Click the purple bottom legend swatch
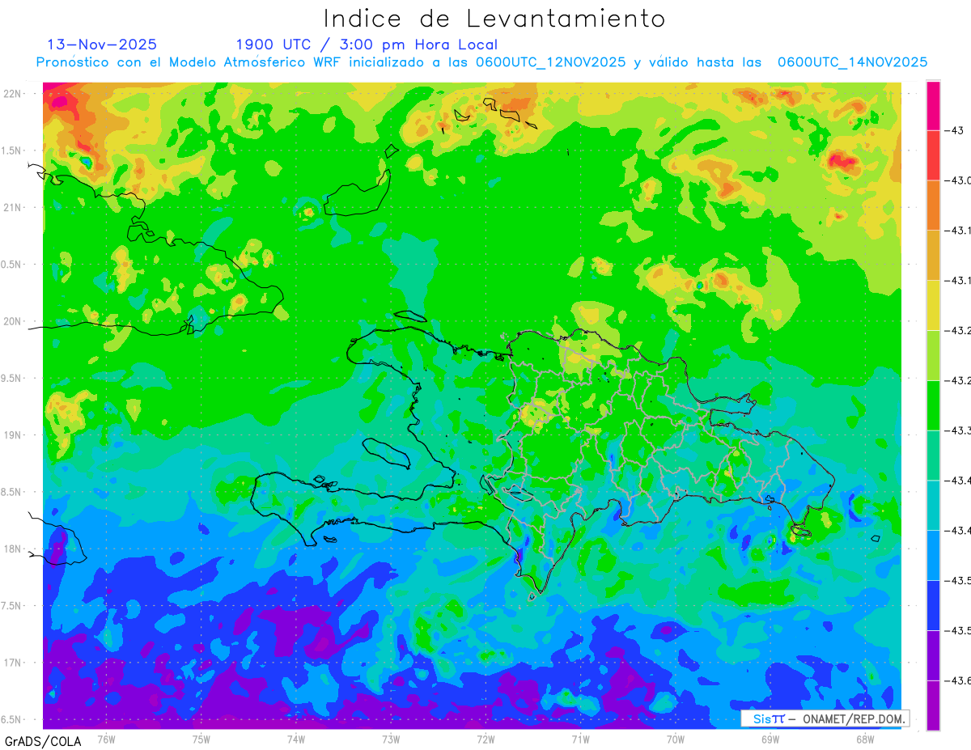Viewport: 971px width, 750px height. [933, 706]
